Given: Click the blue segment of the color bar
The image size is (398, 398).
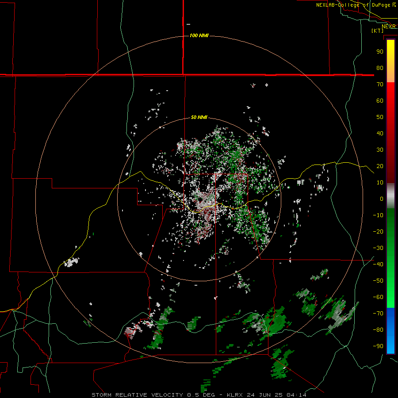Looking at the screenshot, I should click(x=390, y=330).
